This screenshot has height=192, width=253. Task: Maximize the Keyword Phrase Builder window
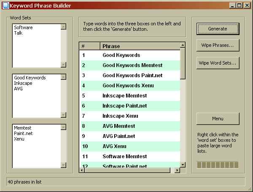pos(240,5)
